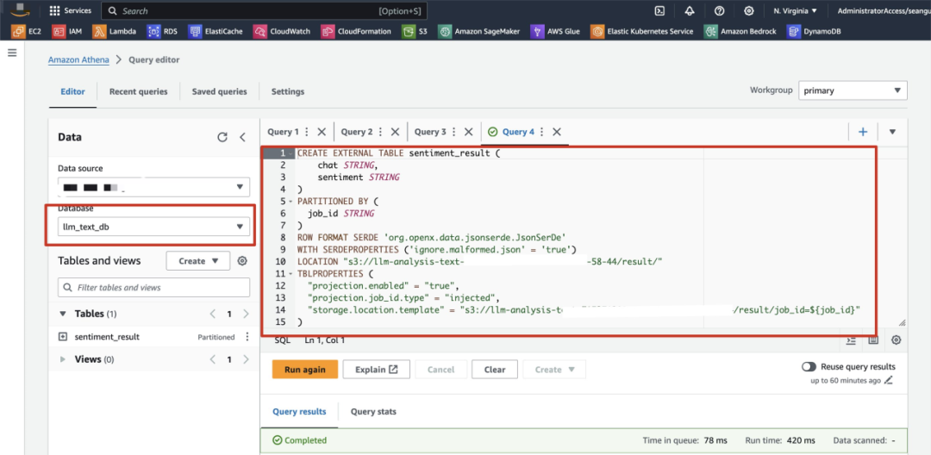
Task: Open the Elastic Kubernetes Service shortcut
Action: tap(642, 31)
